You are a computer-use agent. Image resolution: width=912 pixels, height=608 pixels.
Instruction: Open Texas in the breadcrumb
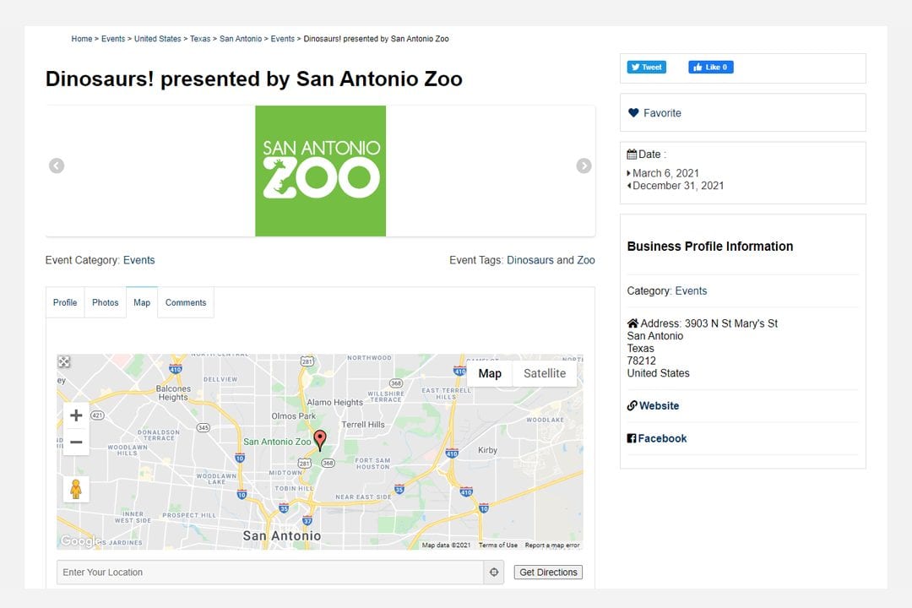point(200,39)
